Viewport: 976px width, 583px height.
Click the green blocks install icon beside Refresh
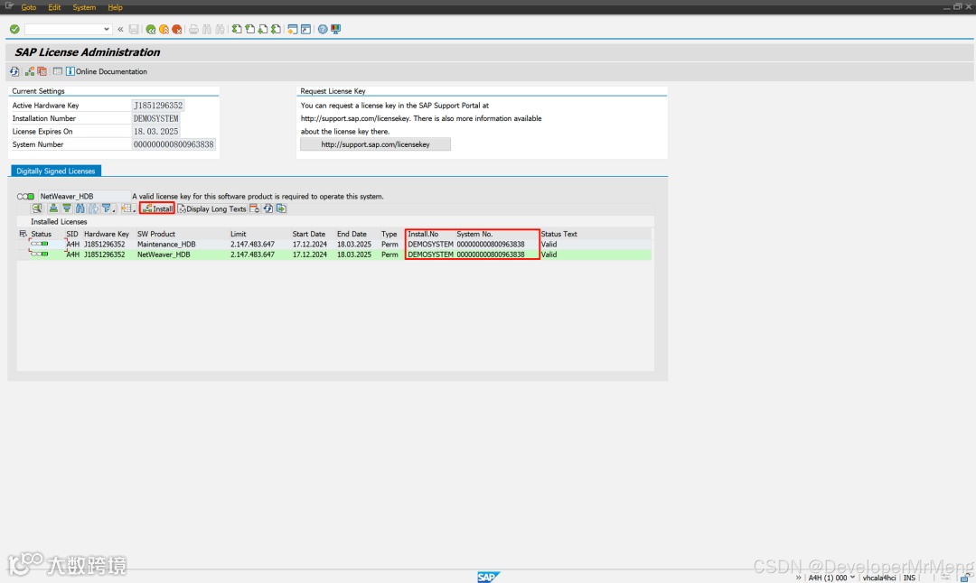point(29,71)
